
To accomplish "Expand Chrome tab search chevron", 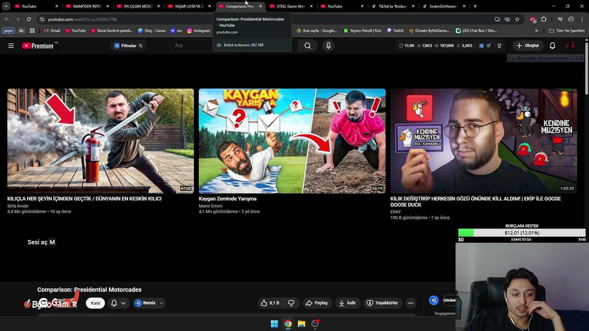I will 6,6.
